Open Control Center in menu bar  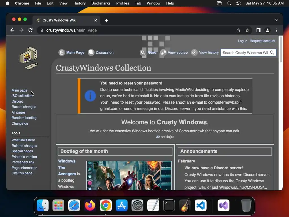click(238, 3)
